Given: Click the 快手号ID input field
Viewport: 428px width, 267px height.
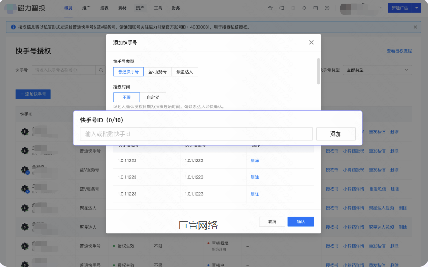Looking at the screenshot, I should (x=196, y=134).
